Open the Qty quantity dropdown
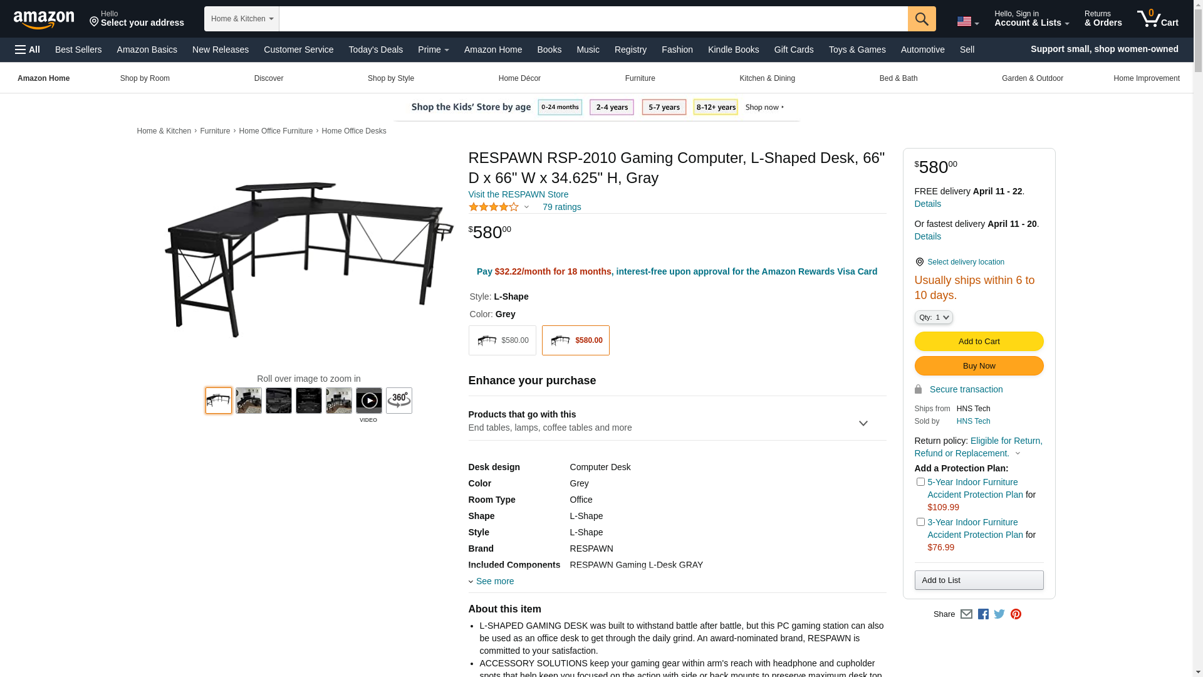This screenshot has width=1203, height=677. click(x=933, y=318)
